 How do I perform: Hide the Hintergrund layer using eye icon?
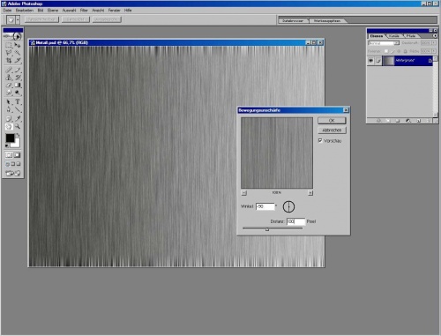point(370,61)
